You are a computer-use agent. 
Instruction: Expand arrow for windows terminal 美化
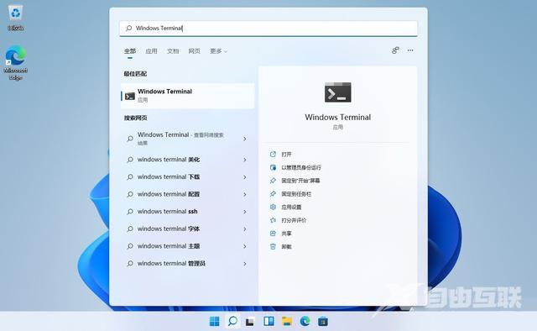245,160
